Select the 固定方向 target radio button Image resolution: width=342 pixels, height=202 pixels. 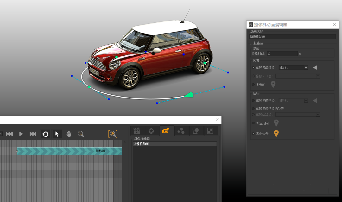pyautogui.click(x=253, y=123)
